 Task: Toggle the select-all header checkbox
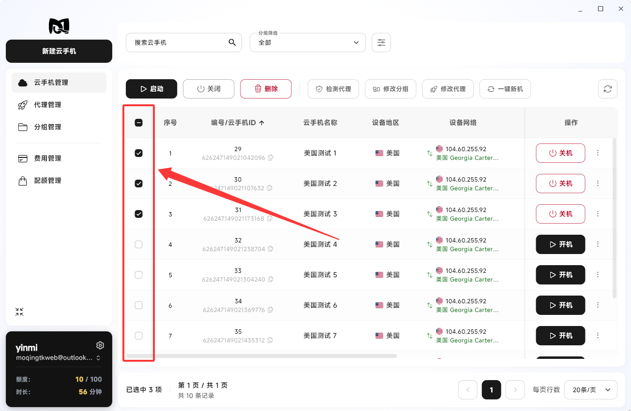(138, 123)
